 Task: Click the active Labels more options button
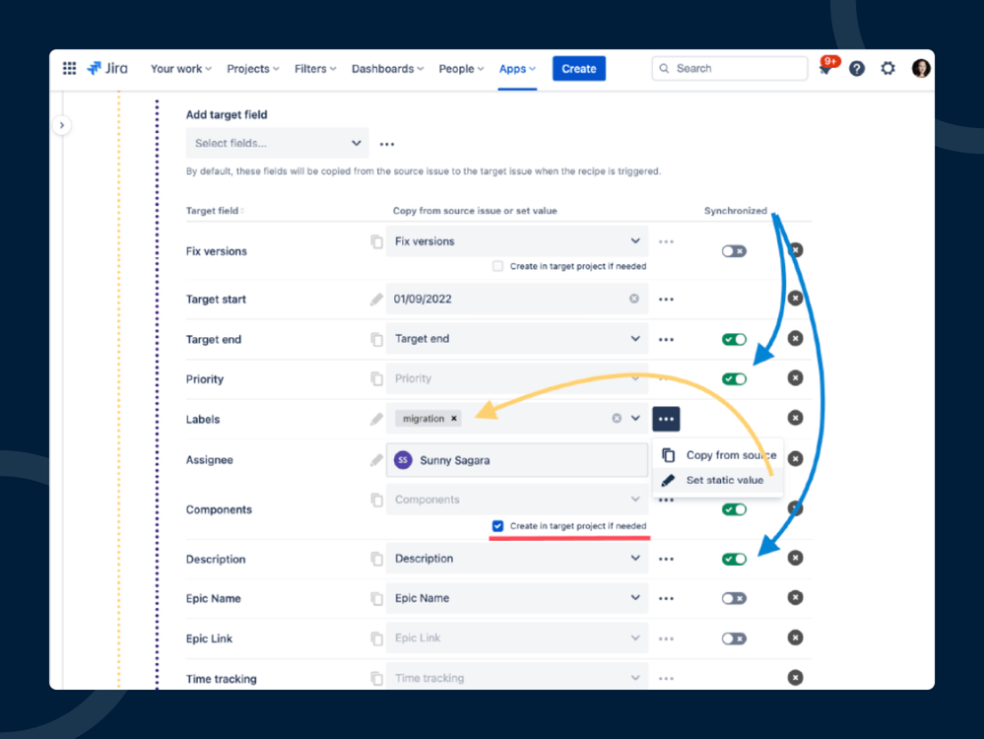pyautogui.click(x=666, y=419)
